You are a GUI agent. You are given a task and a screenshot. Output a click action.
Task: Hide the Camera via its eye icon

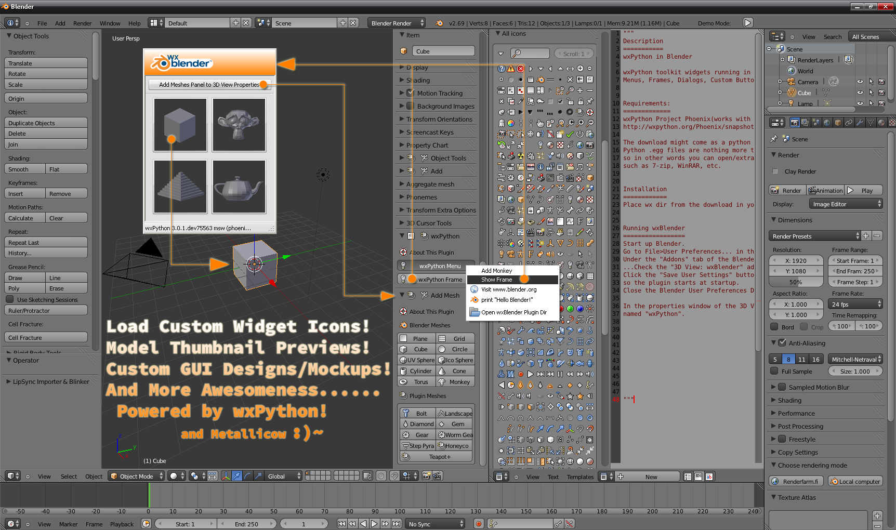click(860, 82)
